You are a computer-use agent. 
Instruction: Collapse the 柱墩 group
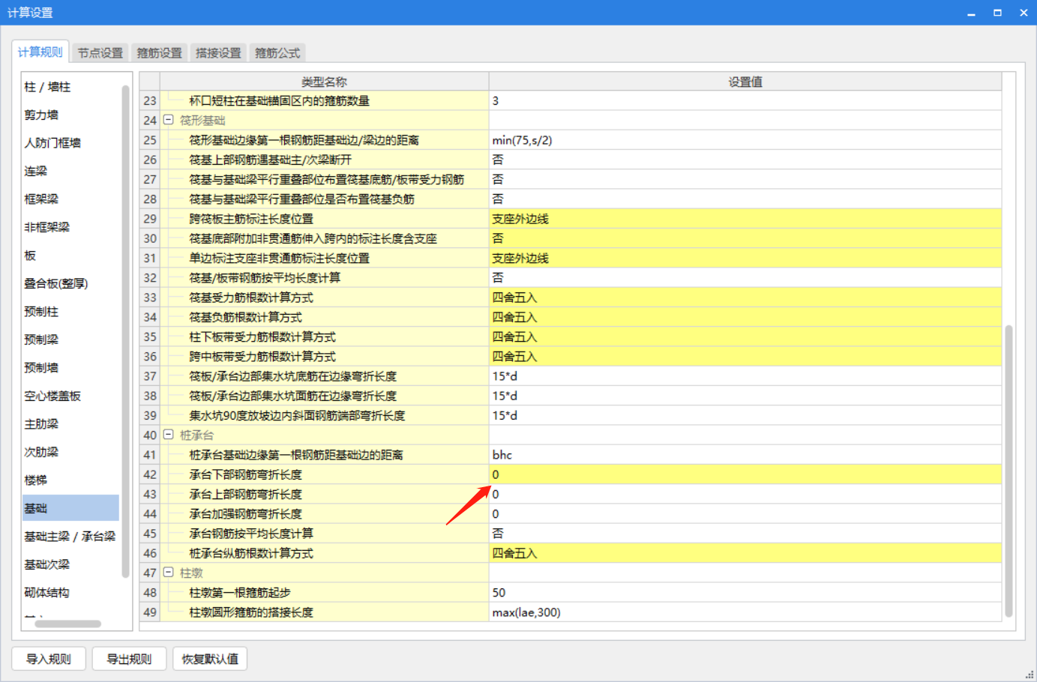[x=169, y=573]
